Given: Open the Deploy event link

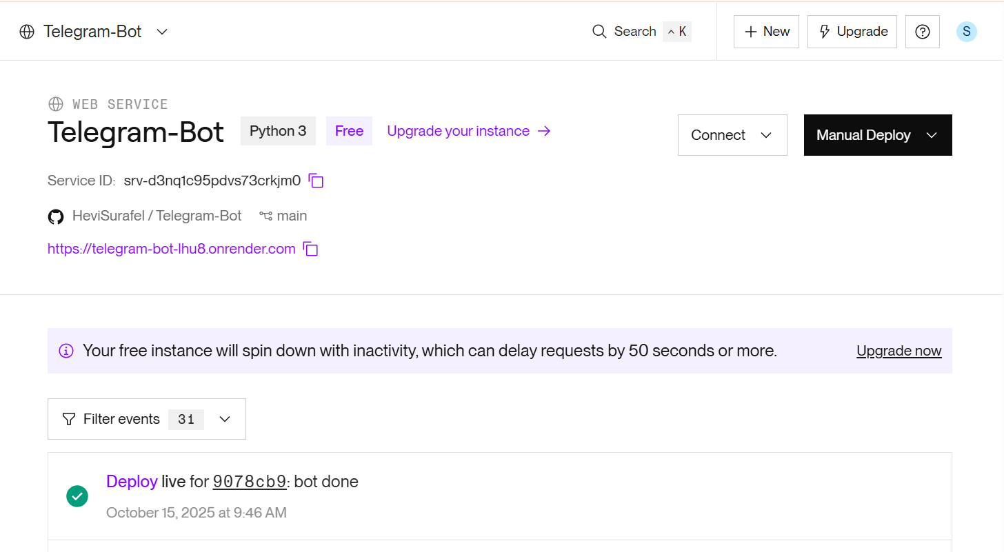Looking at the screenshot, I should [132, 482].
